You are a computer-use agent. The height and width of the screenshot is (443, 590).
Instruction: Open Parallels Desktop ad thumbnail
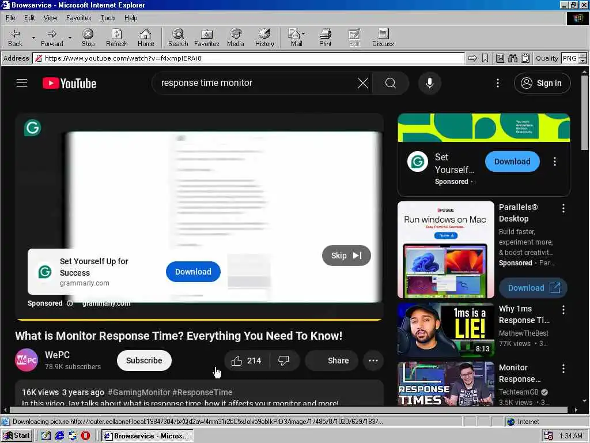(x=445, y=250)
